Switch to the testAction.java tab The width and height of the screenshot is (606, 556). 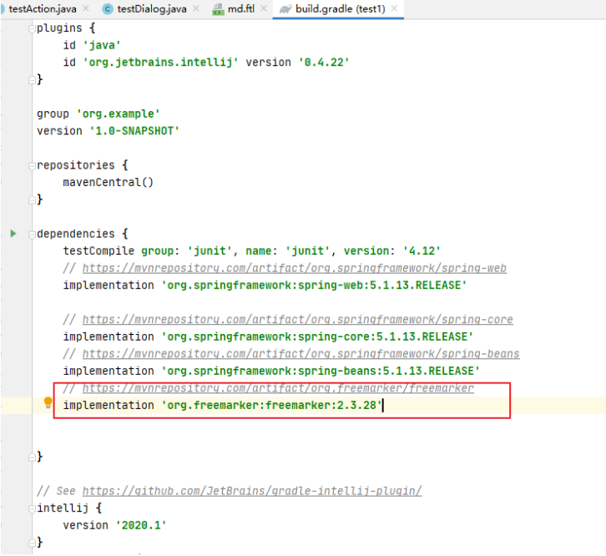(43, 9)
